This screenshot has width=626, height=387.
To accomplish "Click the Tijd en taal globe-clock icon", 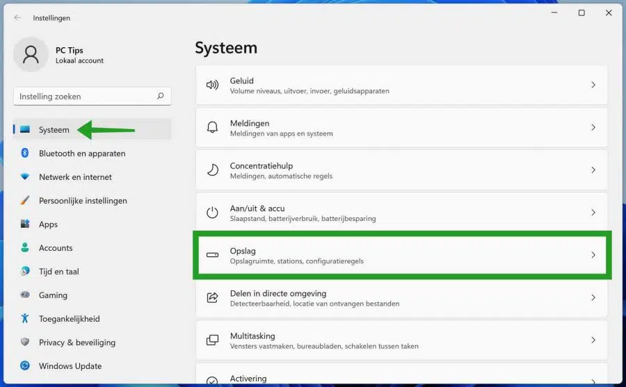I will click(25, 271).
